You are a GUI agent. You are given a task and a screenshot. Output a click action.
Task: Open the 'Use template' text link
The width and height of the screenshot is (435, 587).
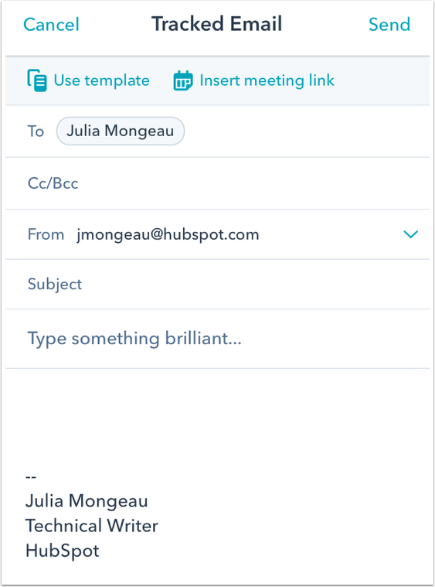(x=102, y=80)
